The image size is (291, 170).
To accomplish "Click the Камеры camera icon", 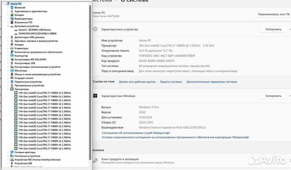I will 12,44.
